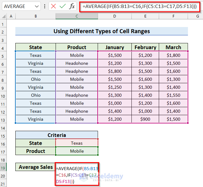Select the $1,800 cell in row 7 January
The width and height of the screenshot is (203, 187).
click(115, 71)
